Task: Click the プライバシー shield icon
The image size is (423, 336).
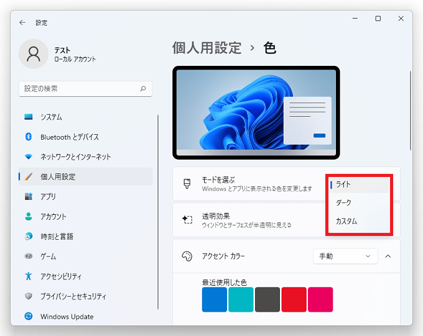Action: point(29,296)
